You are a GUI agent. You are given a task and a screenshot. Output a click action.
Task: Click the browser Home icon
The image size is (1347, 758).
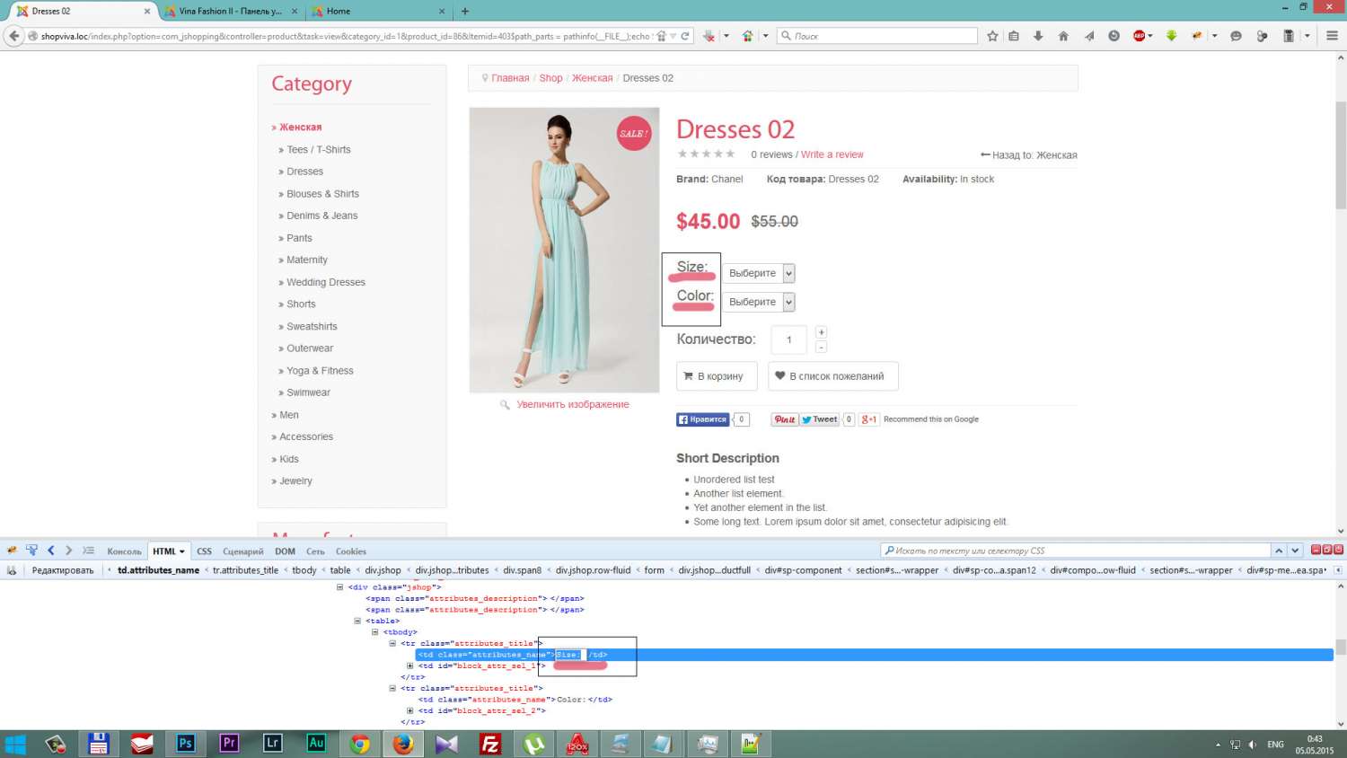1063,36
